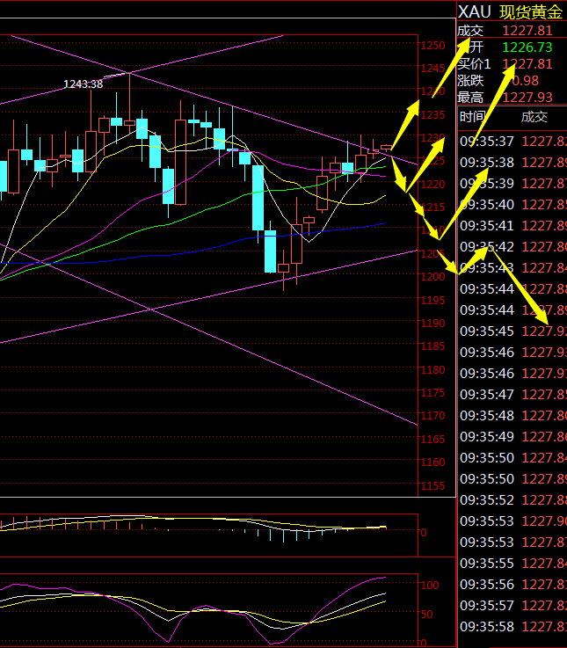
Task: Click the 1215 price axis label
Action: pos(433,207)
